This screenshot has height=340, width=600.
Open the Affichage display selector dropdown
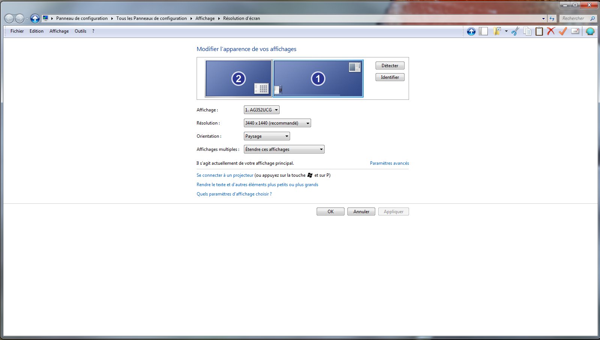pos(262,110)
